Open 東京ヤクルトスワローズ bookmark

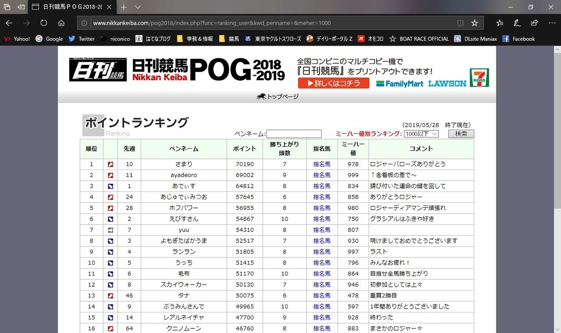click(273, 39)
